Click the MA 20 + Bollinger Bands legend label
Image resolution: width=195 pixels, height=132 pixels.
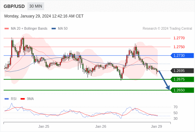(29, 29)
